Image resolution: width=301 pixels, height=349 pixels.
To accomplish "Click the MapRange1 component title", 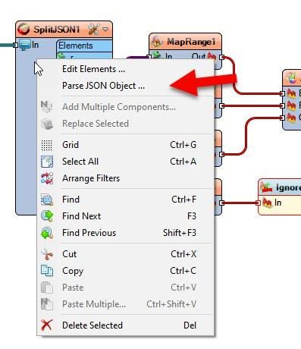I will [191, 42].
